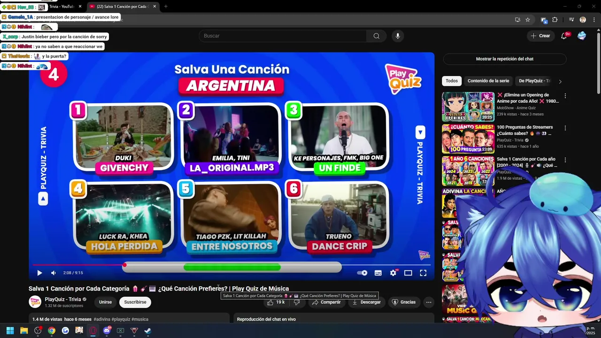Activate voice search microphone
Screen dimensions: 601x338
398,36
